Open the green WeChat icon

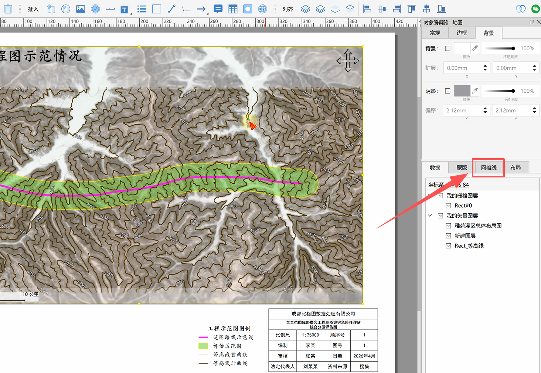[535, 9]
